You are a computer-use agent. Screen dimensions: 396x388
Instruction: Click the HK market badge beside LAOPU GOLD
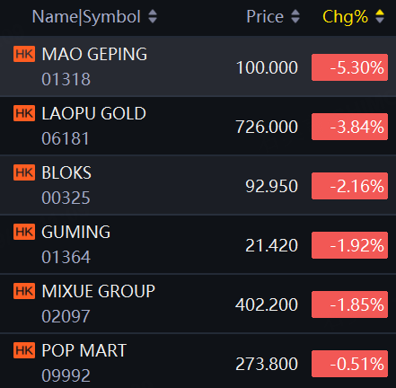click(x=24, y=113)
